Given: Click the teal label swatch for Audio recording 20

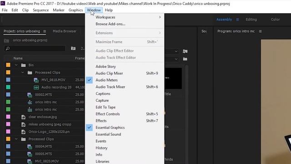Looking at the screenshot, I should (8, 87).
